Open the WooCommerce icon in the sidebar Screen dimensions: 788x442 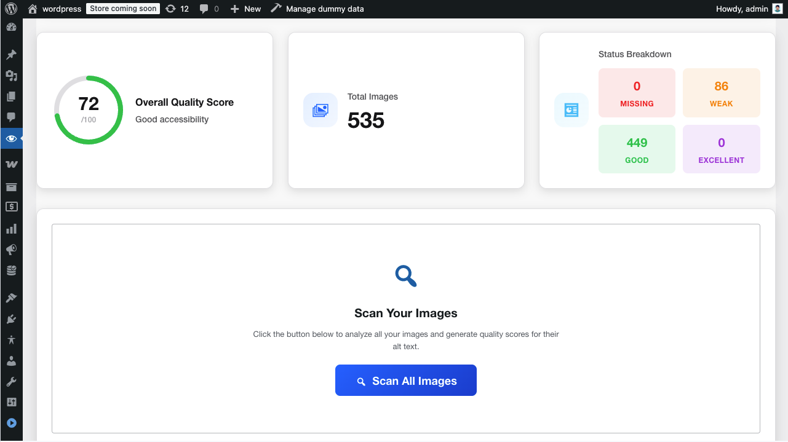coord(12,164)
